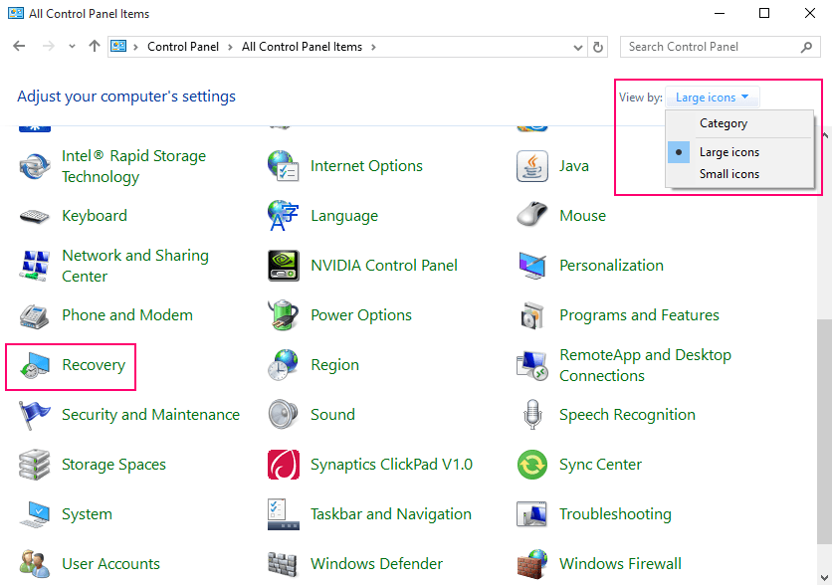Viewport: 832px width, 585px height.
Task: Open the NVIDIA Control Panel link
Action: (383, 266)
